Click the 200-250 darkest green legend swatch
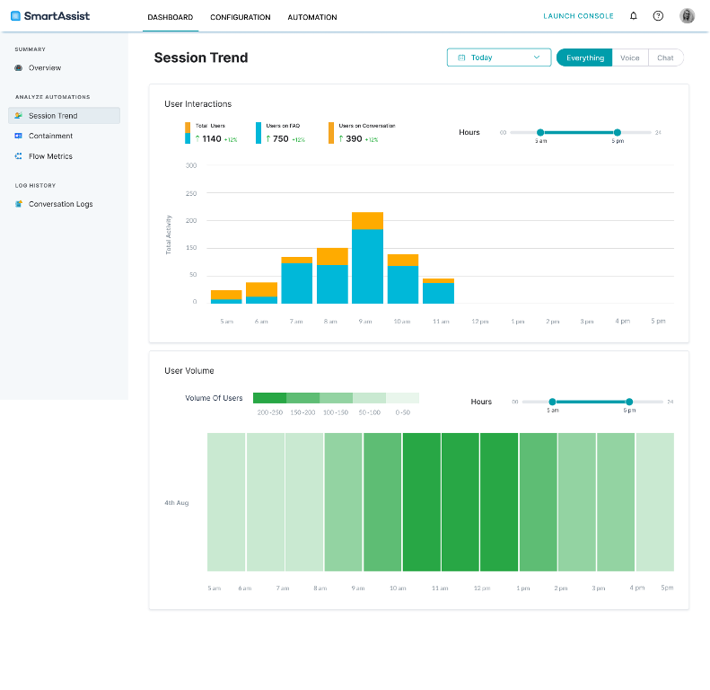Viewport: 710px width, 690px height. [269, 398]
